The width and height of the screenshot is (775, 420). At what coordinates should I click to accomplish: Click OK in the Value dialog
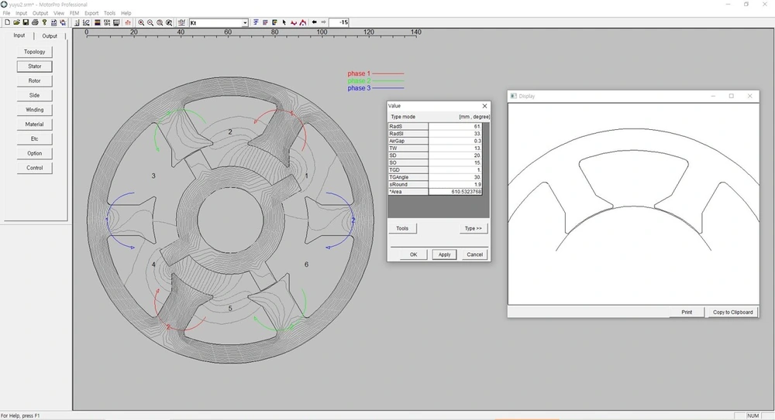[x=414, y=254]
